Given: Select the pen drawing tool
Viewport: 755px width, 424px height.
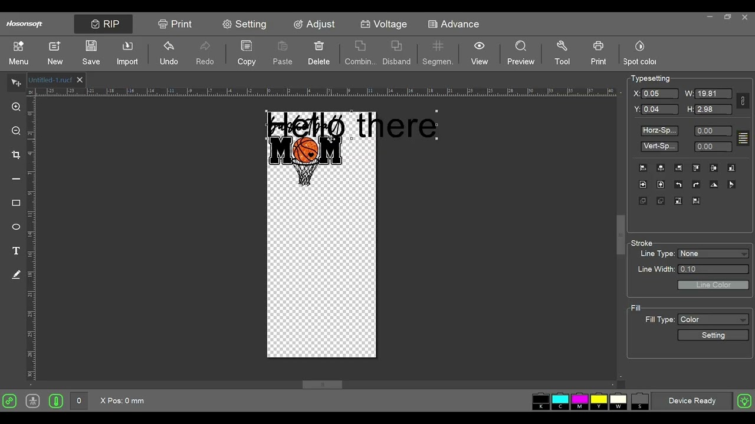Looking at the screenshot, I should click(x=16, y=275).
